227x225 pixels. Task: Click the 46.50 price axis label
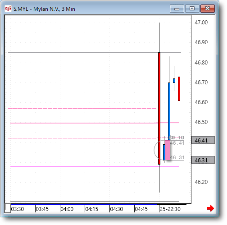click(201, 122)
